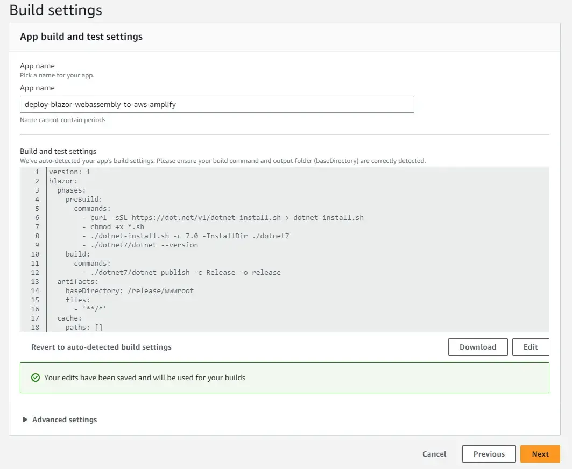Image resolution: width=572 pixels, height=469 pixels.
Task: Click the Build settings page title
Action: click(x=55, y=10)
